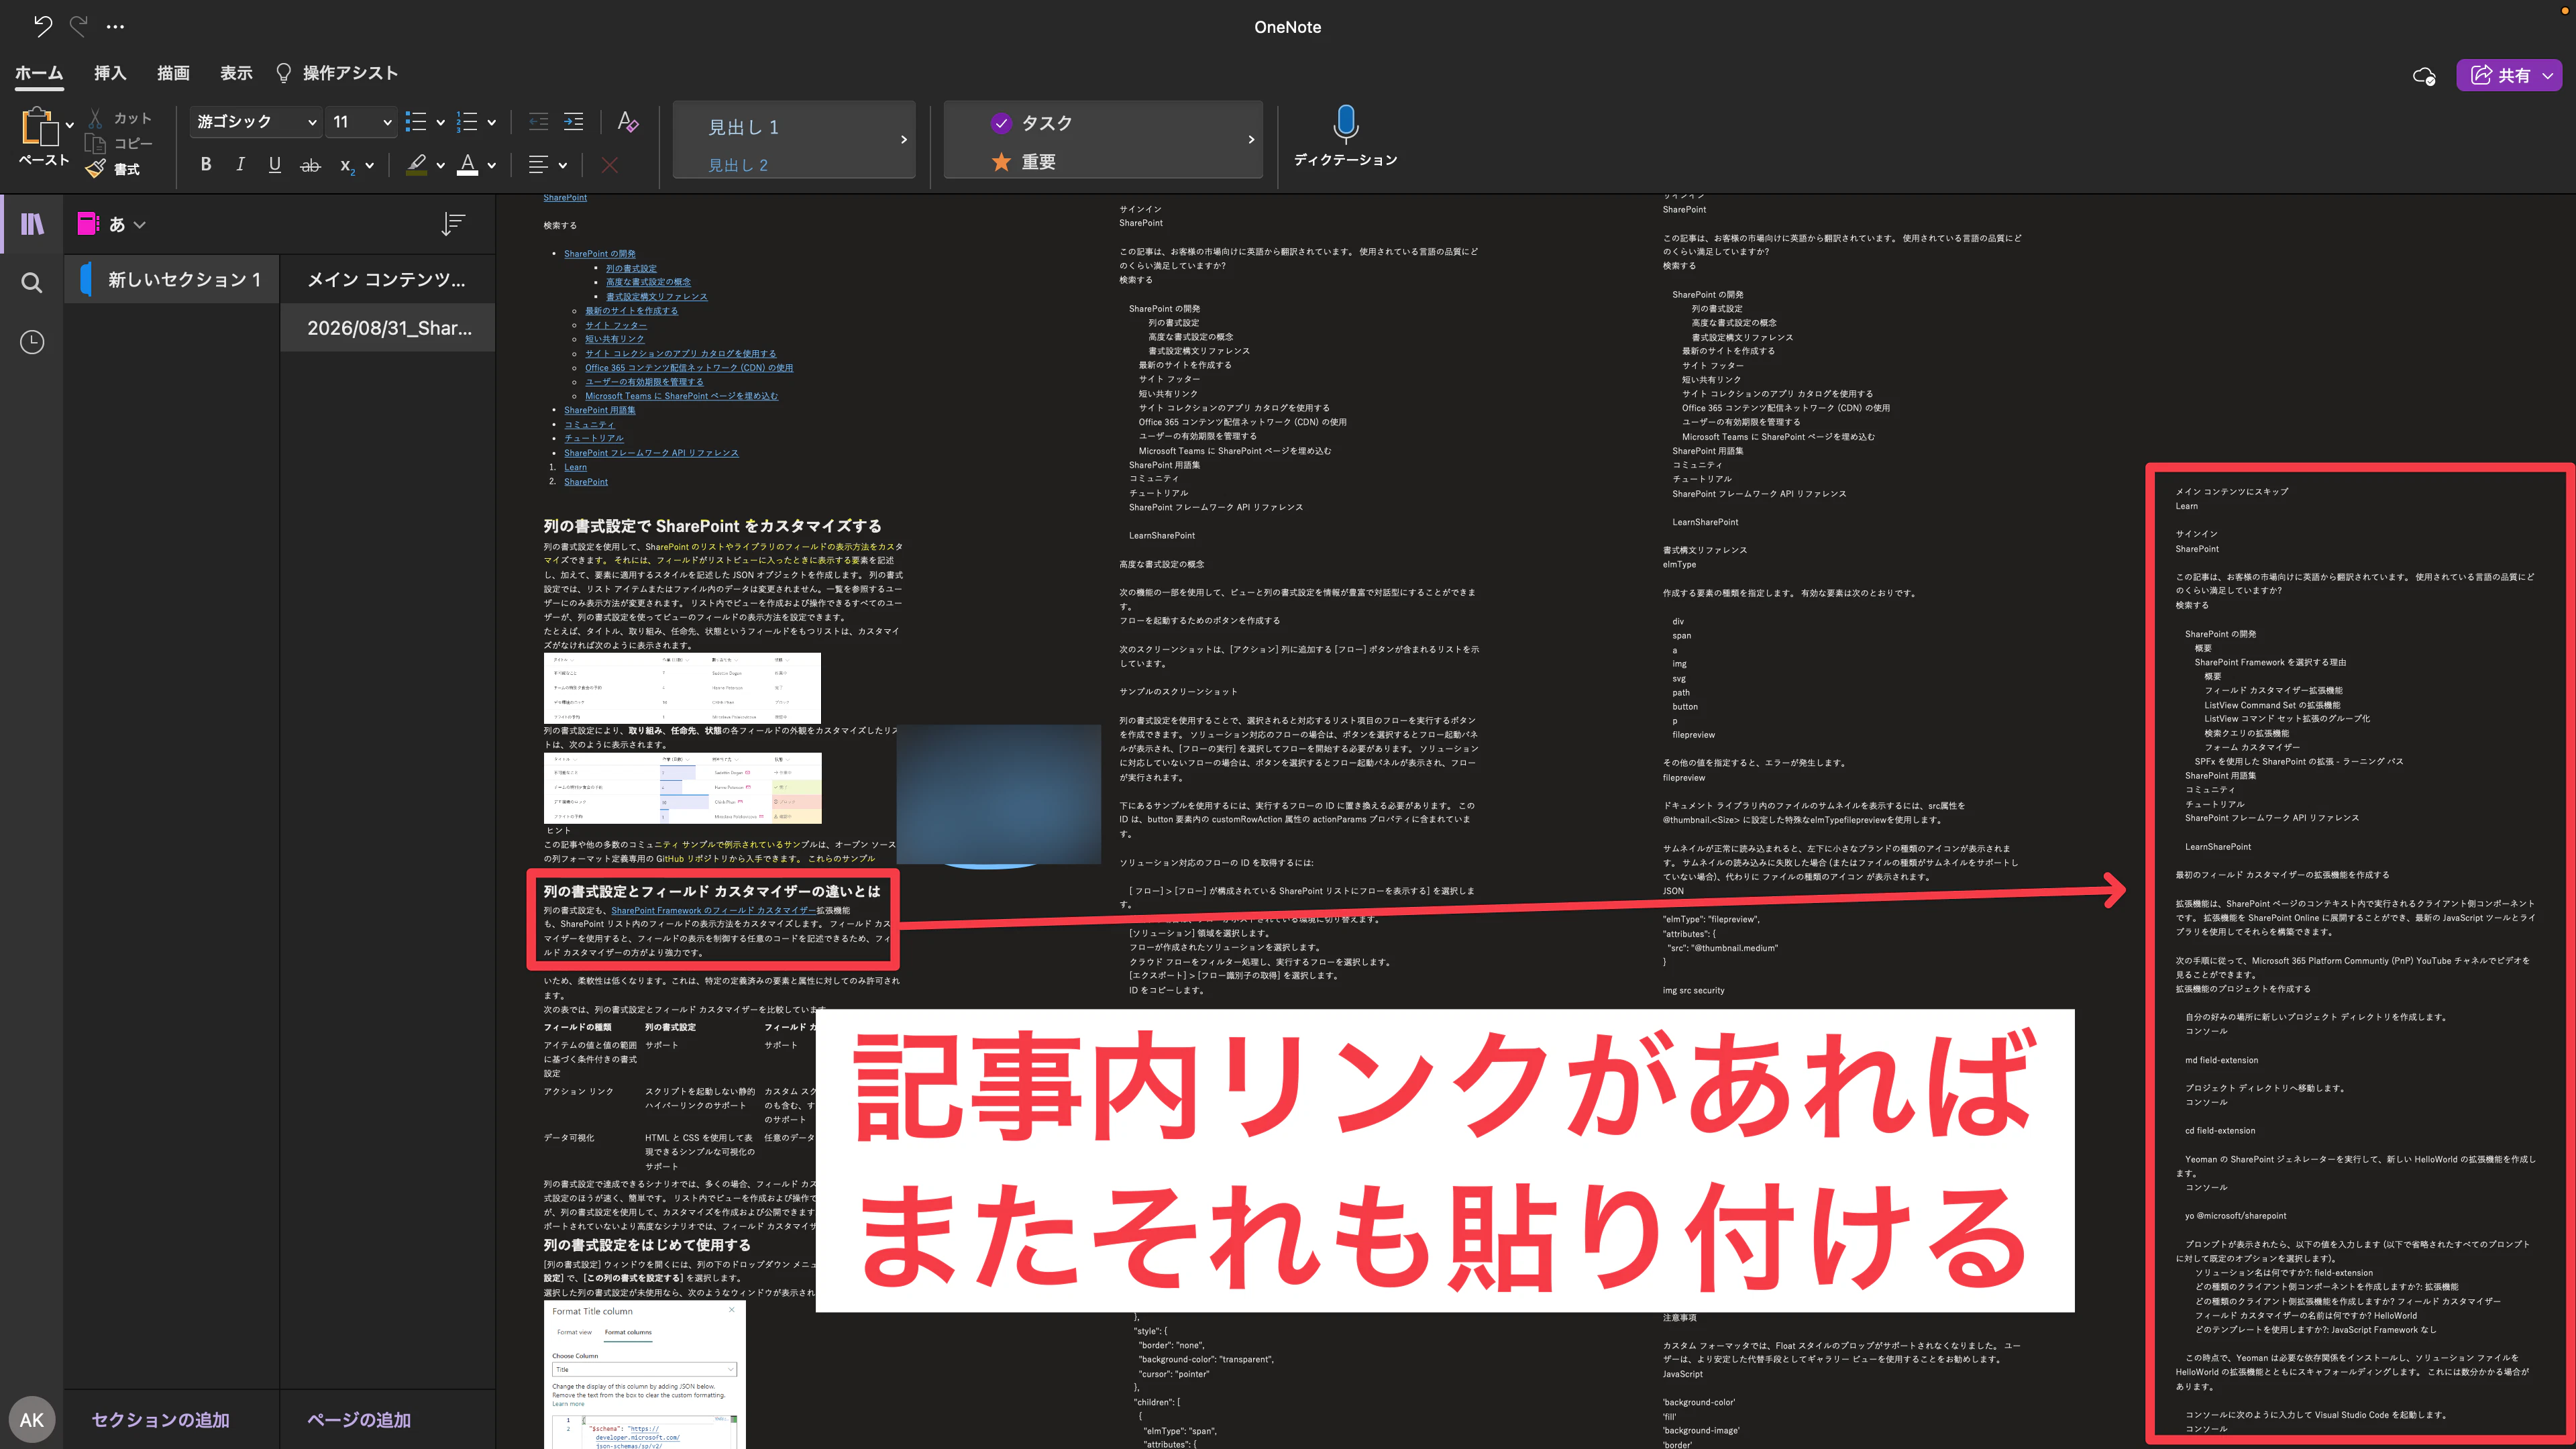
Task: Open the SharePoint 用語集 link
Action: coord(599,410)
